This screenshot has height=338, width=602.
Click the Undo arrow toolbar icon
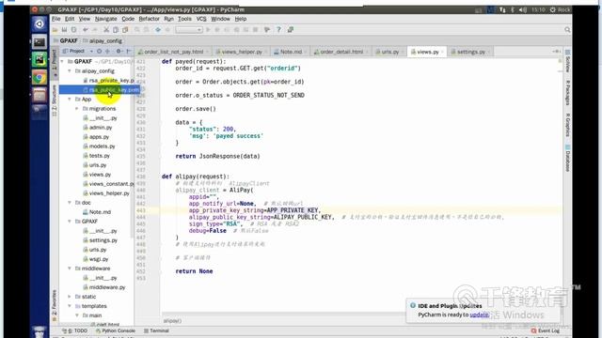(86, 30)
